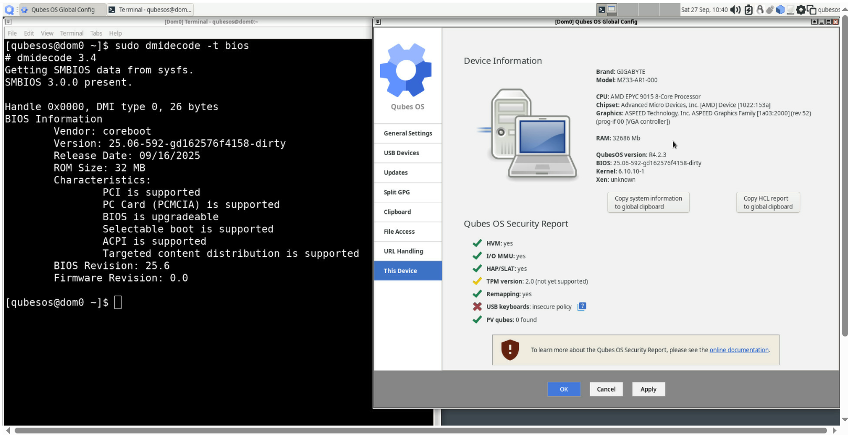Click Copy HCL report to global clipboard

(x=768, y=202)
